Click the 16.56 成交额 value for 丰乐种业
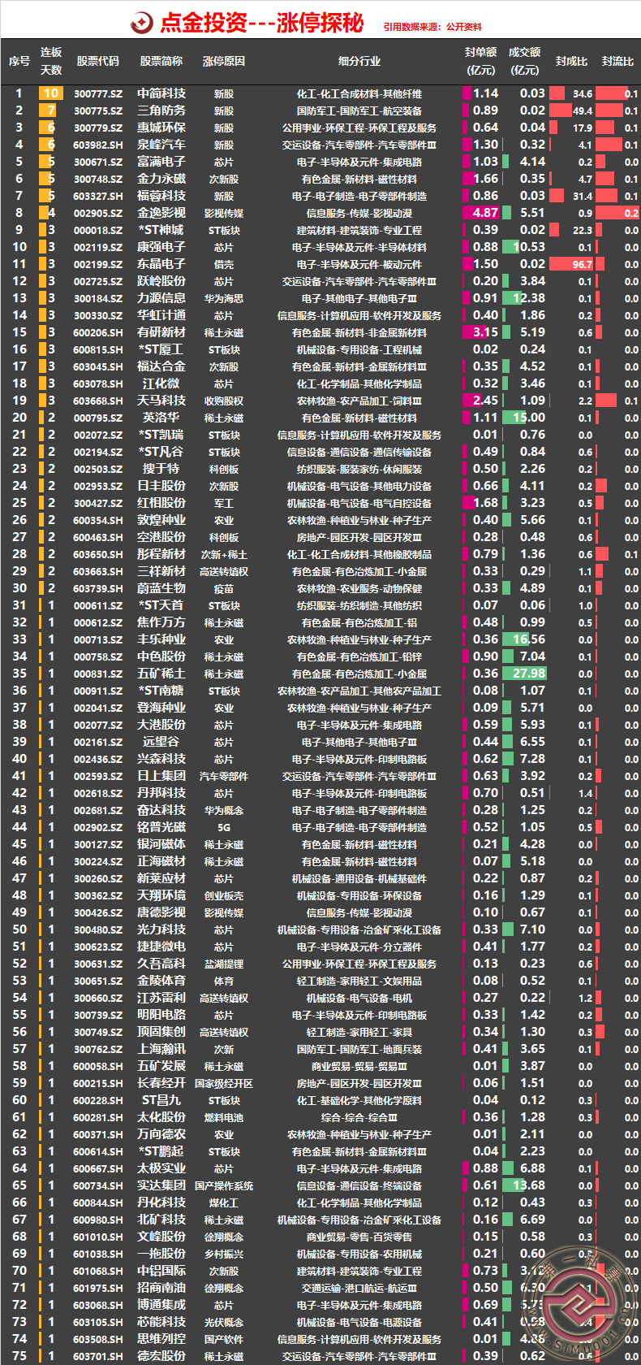This screenshot has width=641, height=1365. [x=529, y=639]
